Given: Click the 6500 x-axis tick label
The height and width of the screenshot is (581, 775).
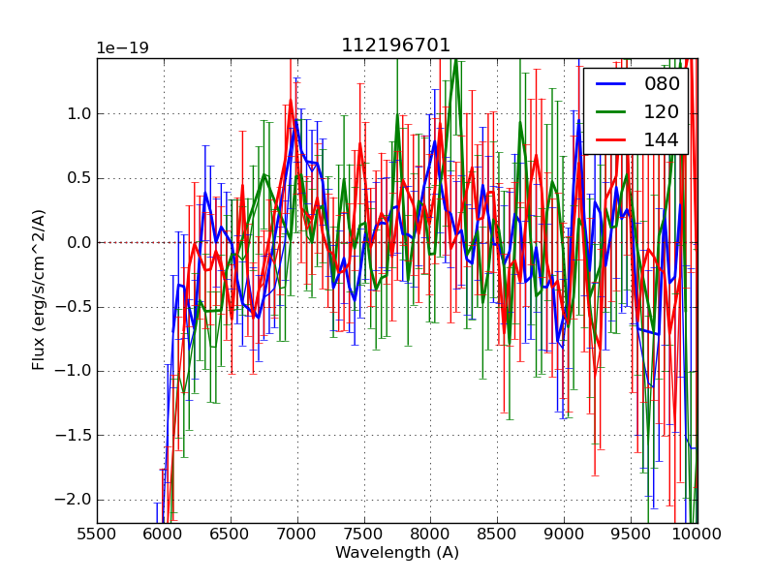Looking at the screenshot, I should 231,534.
